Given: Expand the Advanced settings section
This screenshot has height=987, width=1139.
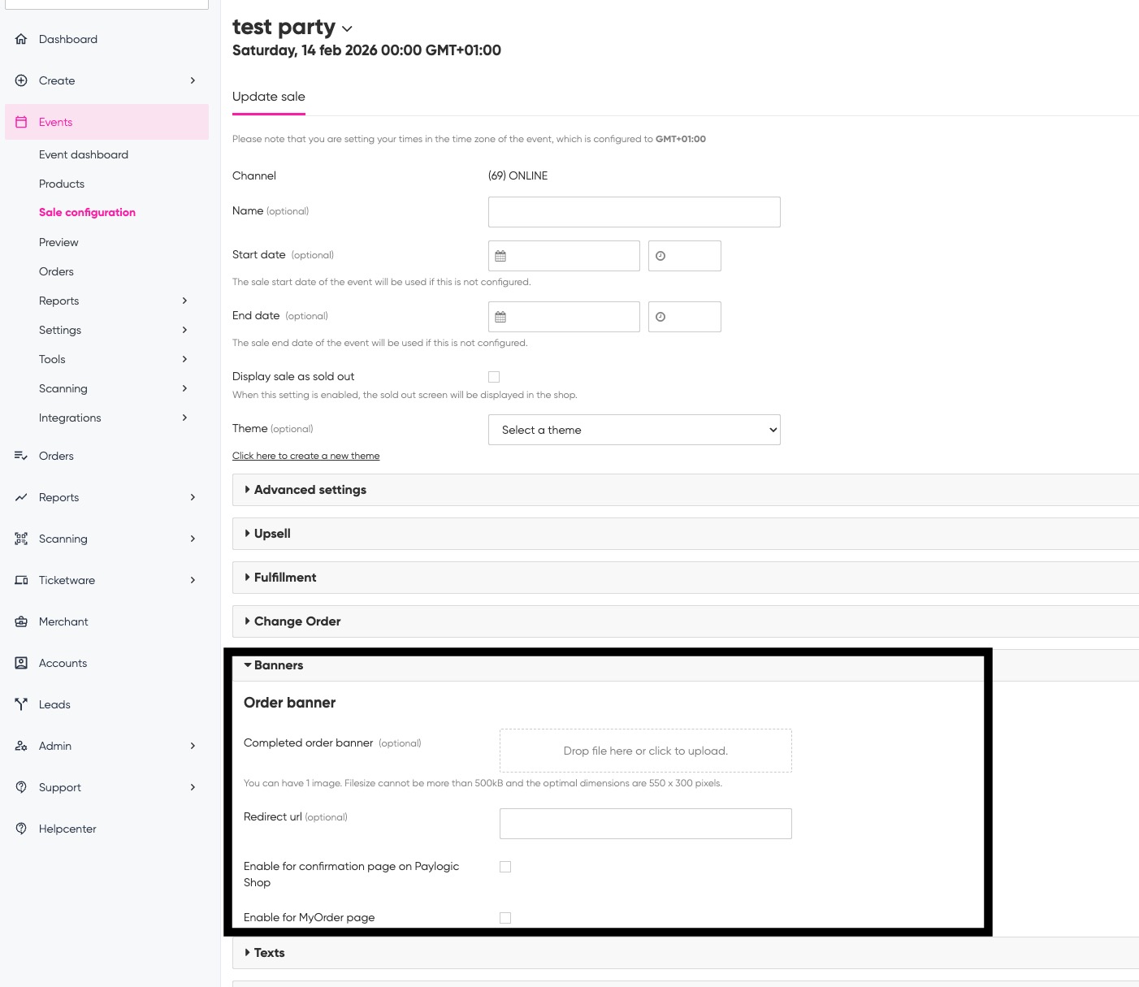Looking at the screenshot, I should click(310, 490).
